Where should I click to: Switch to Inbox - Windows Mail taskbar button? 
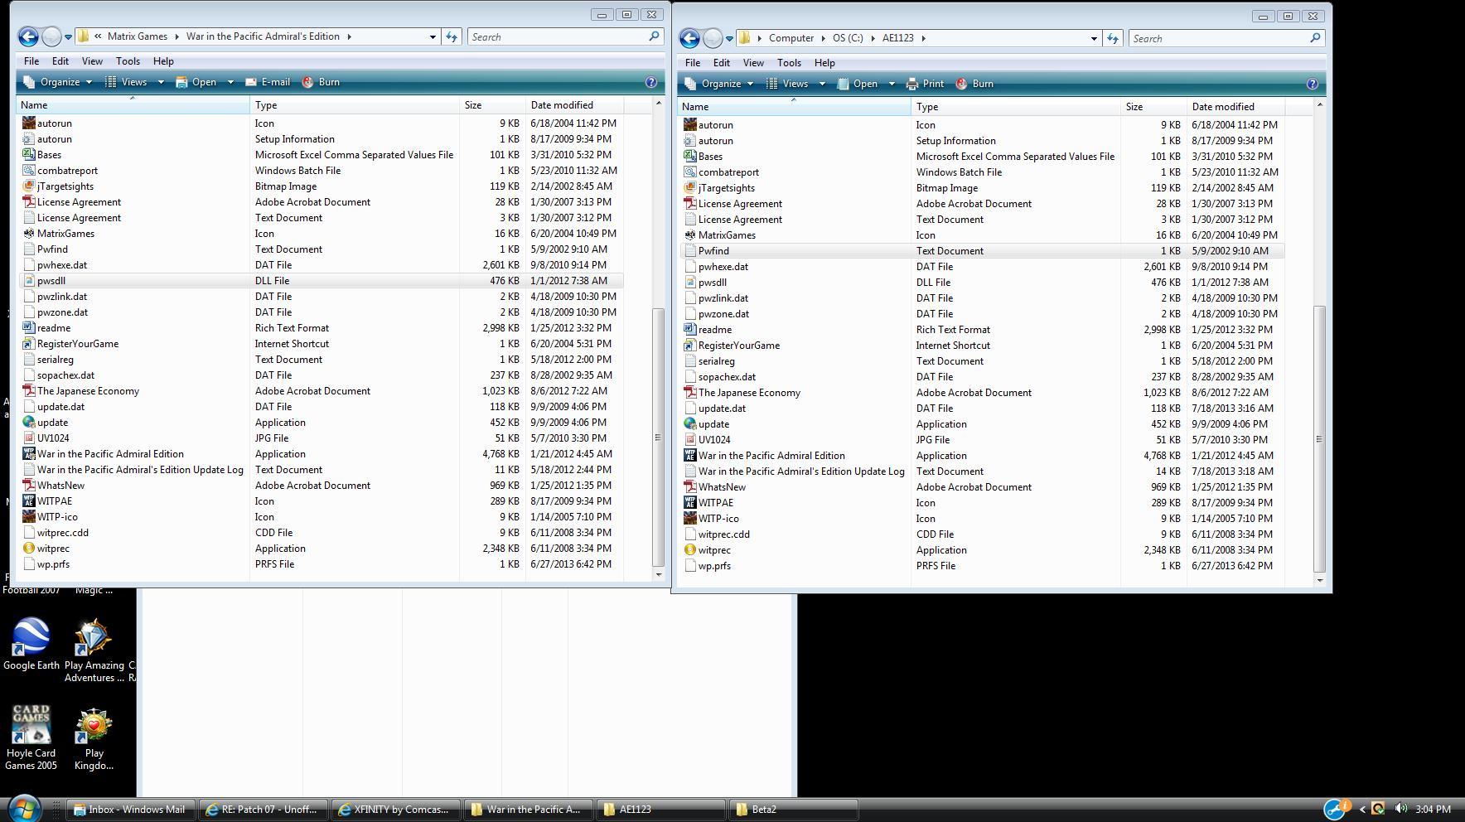(131, 810)
